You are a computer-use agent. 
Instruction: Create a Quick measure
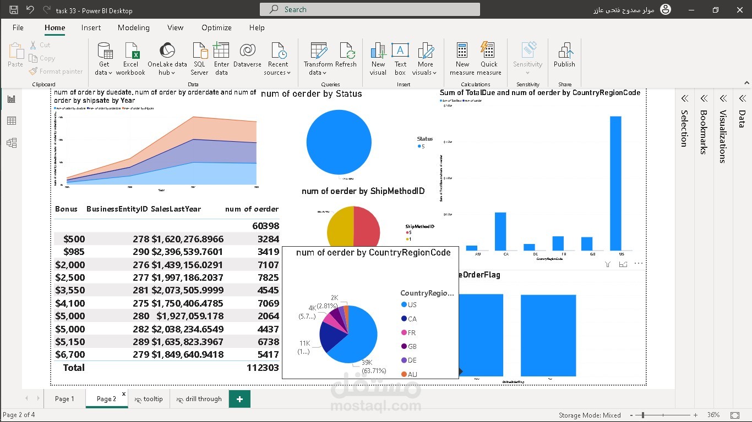pos(489,58)
